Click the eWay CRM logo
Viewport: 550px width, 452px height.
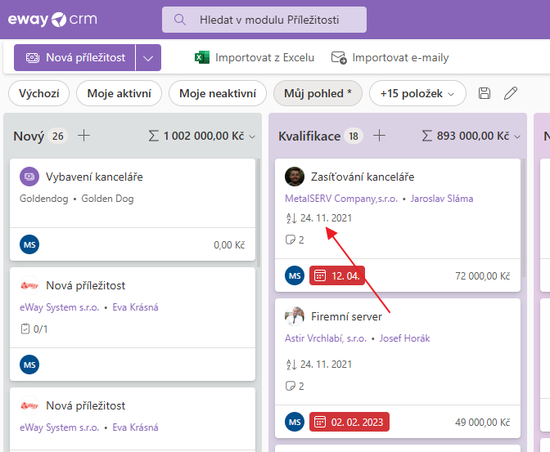click(x=52, y=20)
